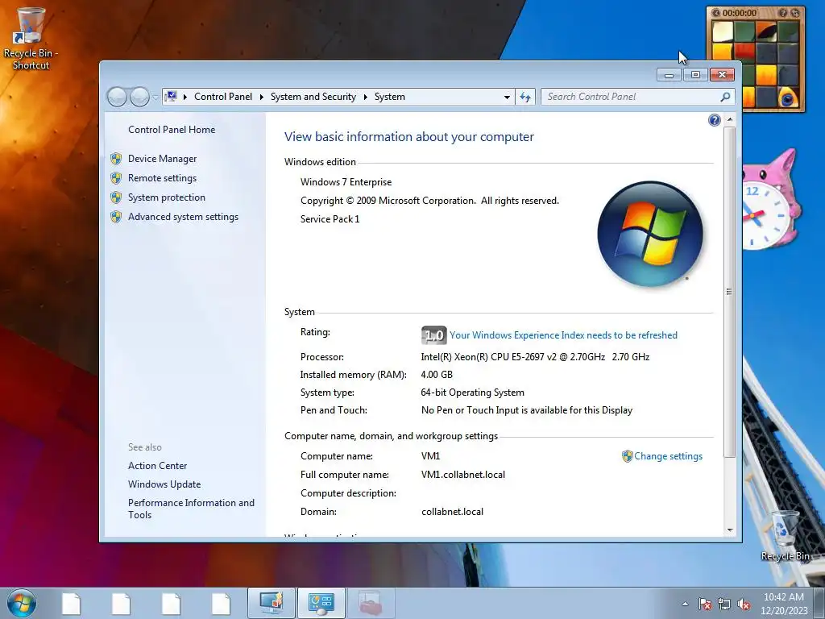Click the network tray icon
The image size is (825, 619).
(724, 604)
